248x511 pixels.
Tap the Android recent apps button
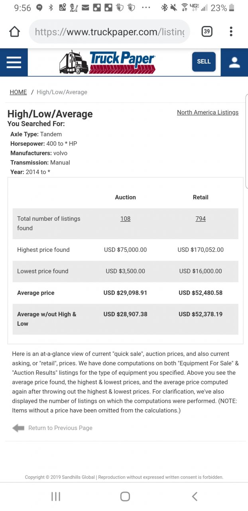[x=56, y=496]
